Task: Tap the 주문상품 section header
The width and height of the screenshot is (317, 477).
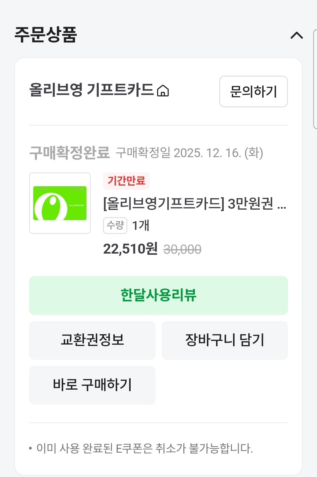Action: tap(46, 35)
